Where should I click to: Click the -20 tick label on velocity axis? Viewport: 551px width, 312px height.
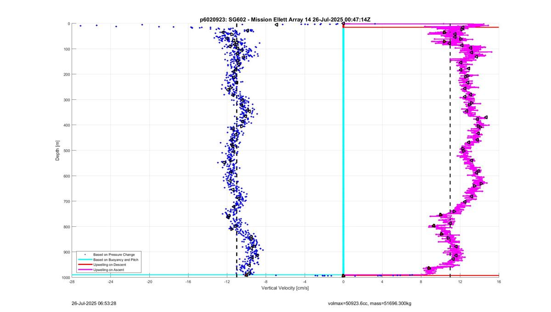(149, 281)
